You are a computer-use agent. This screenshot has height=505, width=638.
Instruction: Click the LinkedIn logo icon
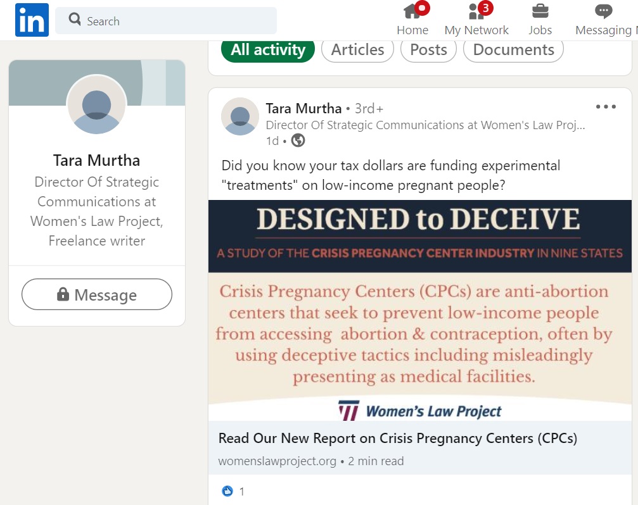tap(32, 20)
